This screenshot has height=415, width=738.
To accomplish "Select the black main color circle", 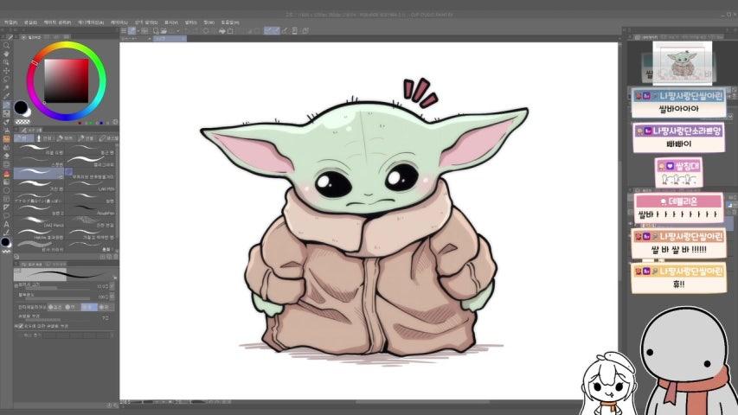I will tap(20, 107).
